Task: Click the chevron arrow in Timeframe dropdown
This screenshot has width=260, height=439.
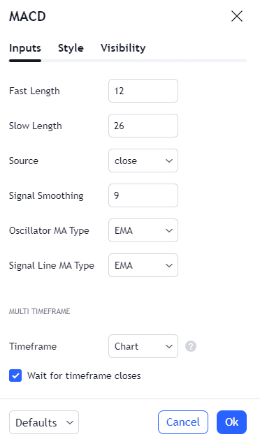Action: pyautogui.click(x=169, y=346)
